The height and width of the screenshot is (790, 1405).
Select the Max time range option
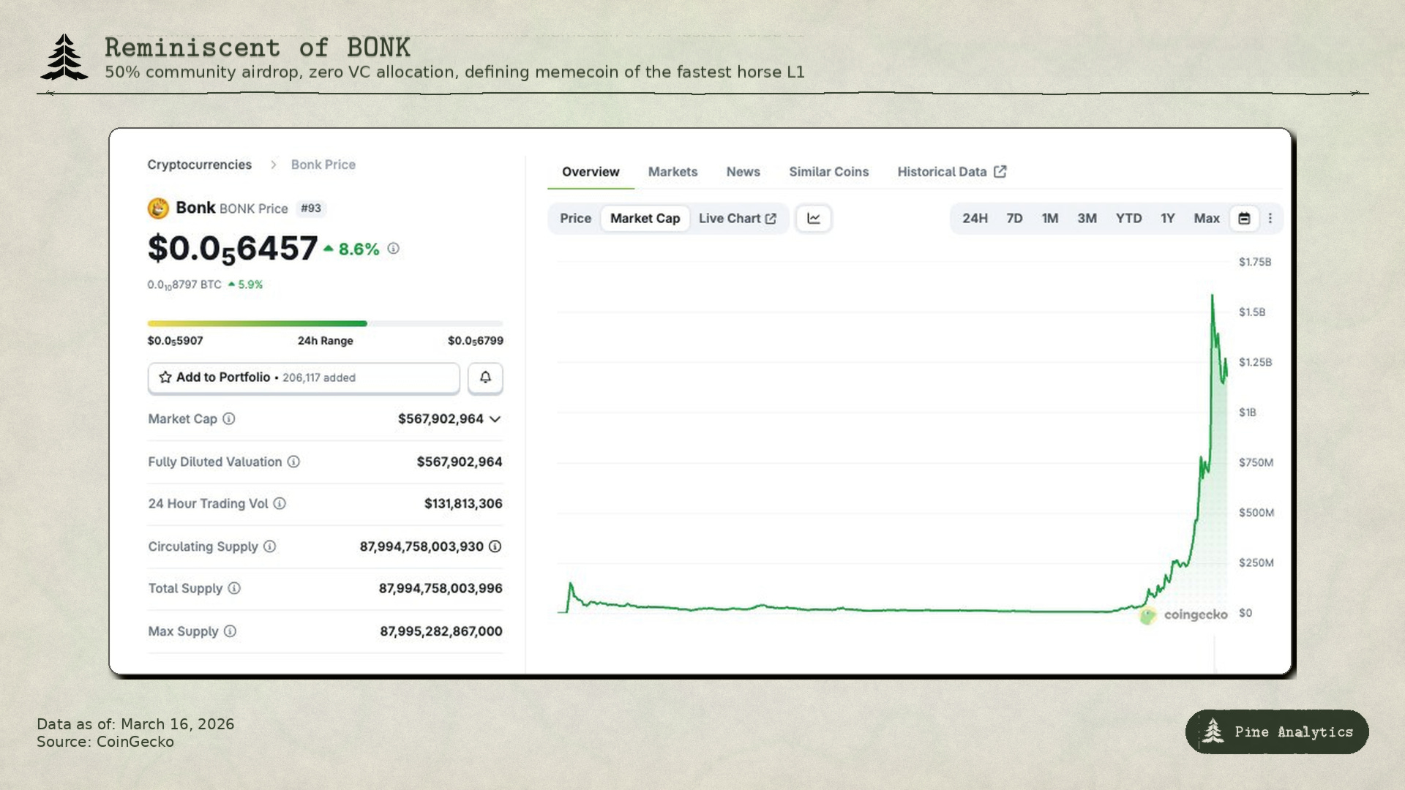(1206, 219)
